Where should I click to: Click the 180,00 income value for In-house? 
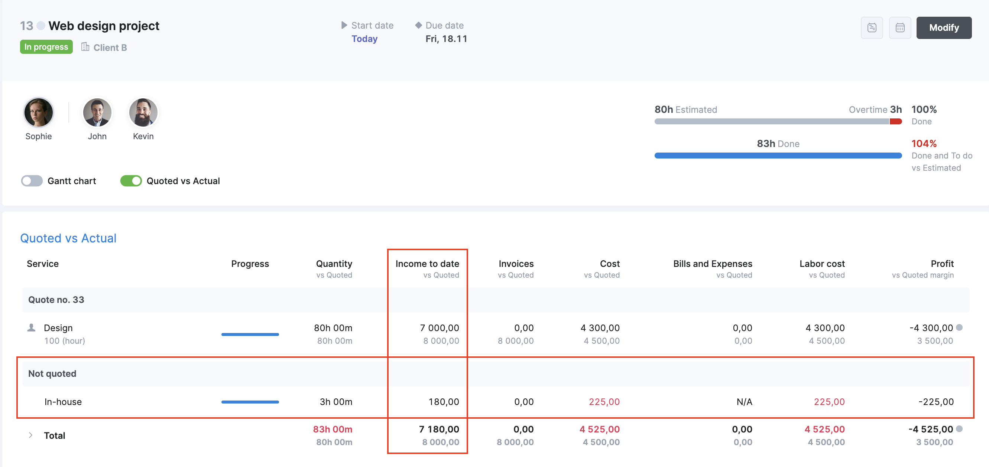444,402
